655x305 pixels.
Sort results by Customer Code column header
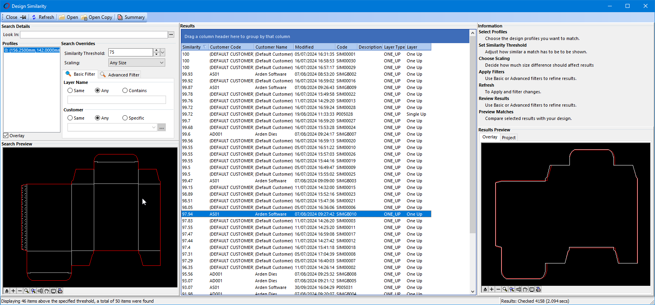click(x=232, y=47)
